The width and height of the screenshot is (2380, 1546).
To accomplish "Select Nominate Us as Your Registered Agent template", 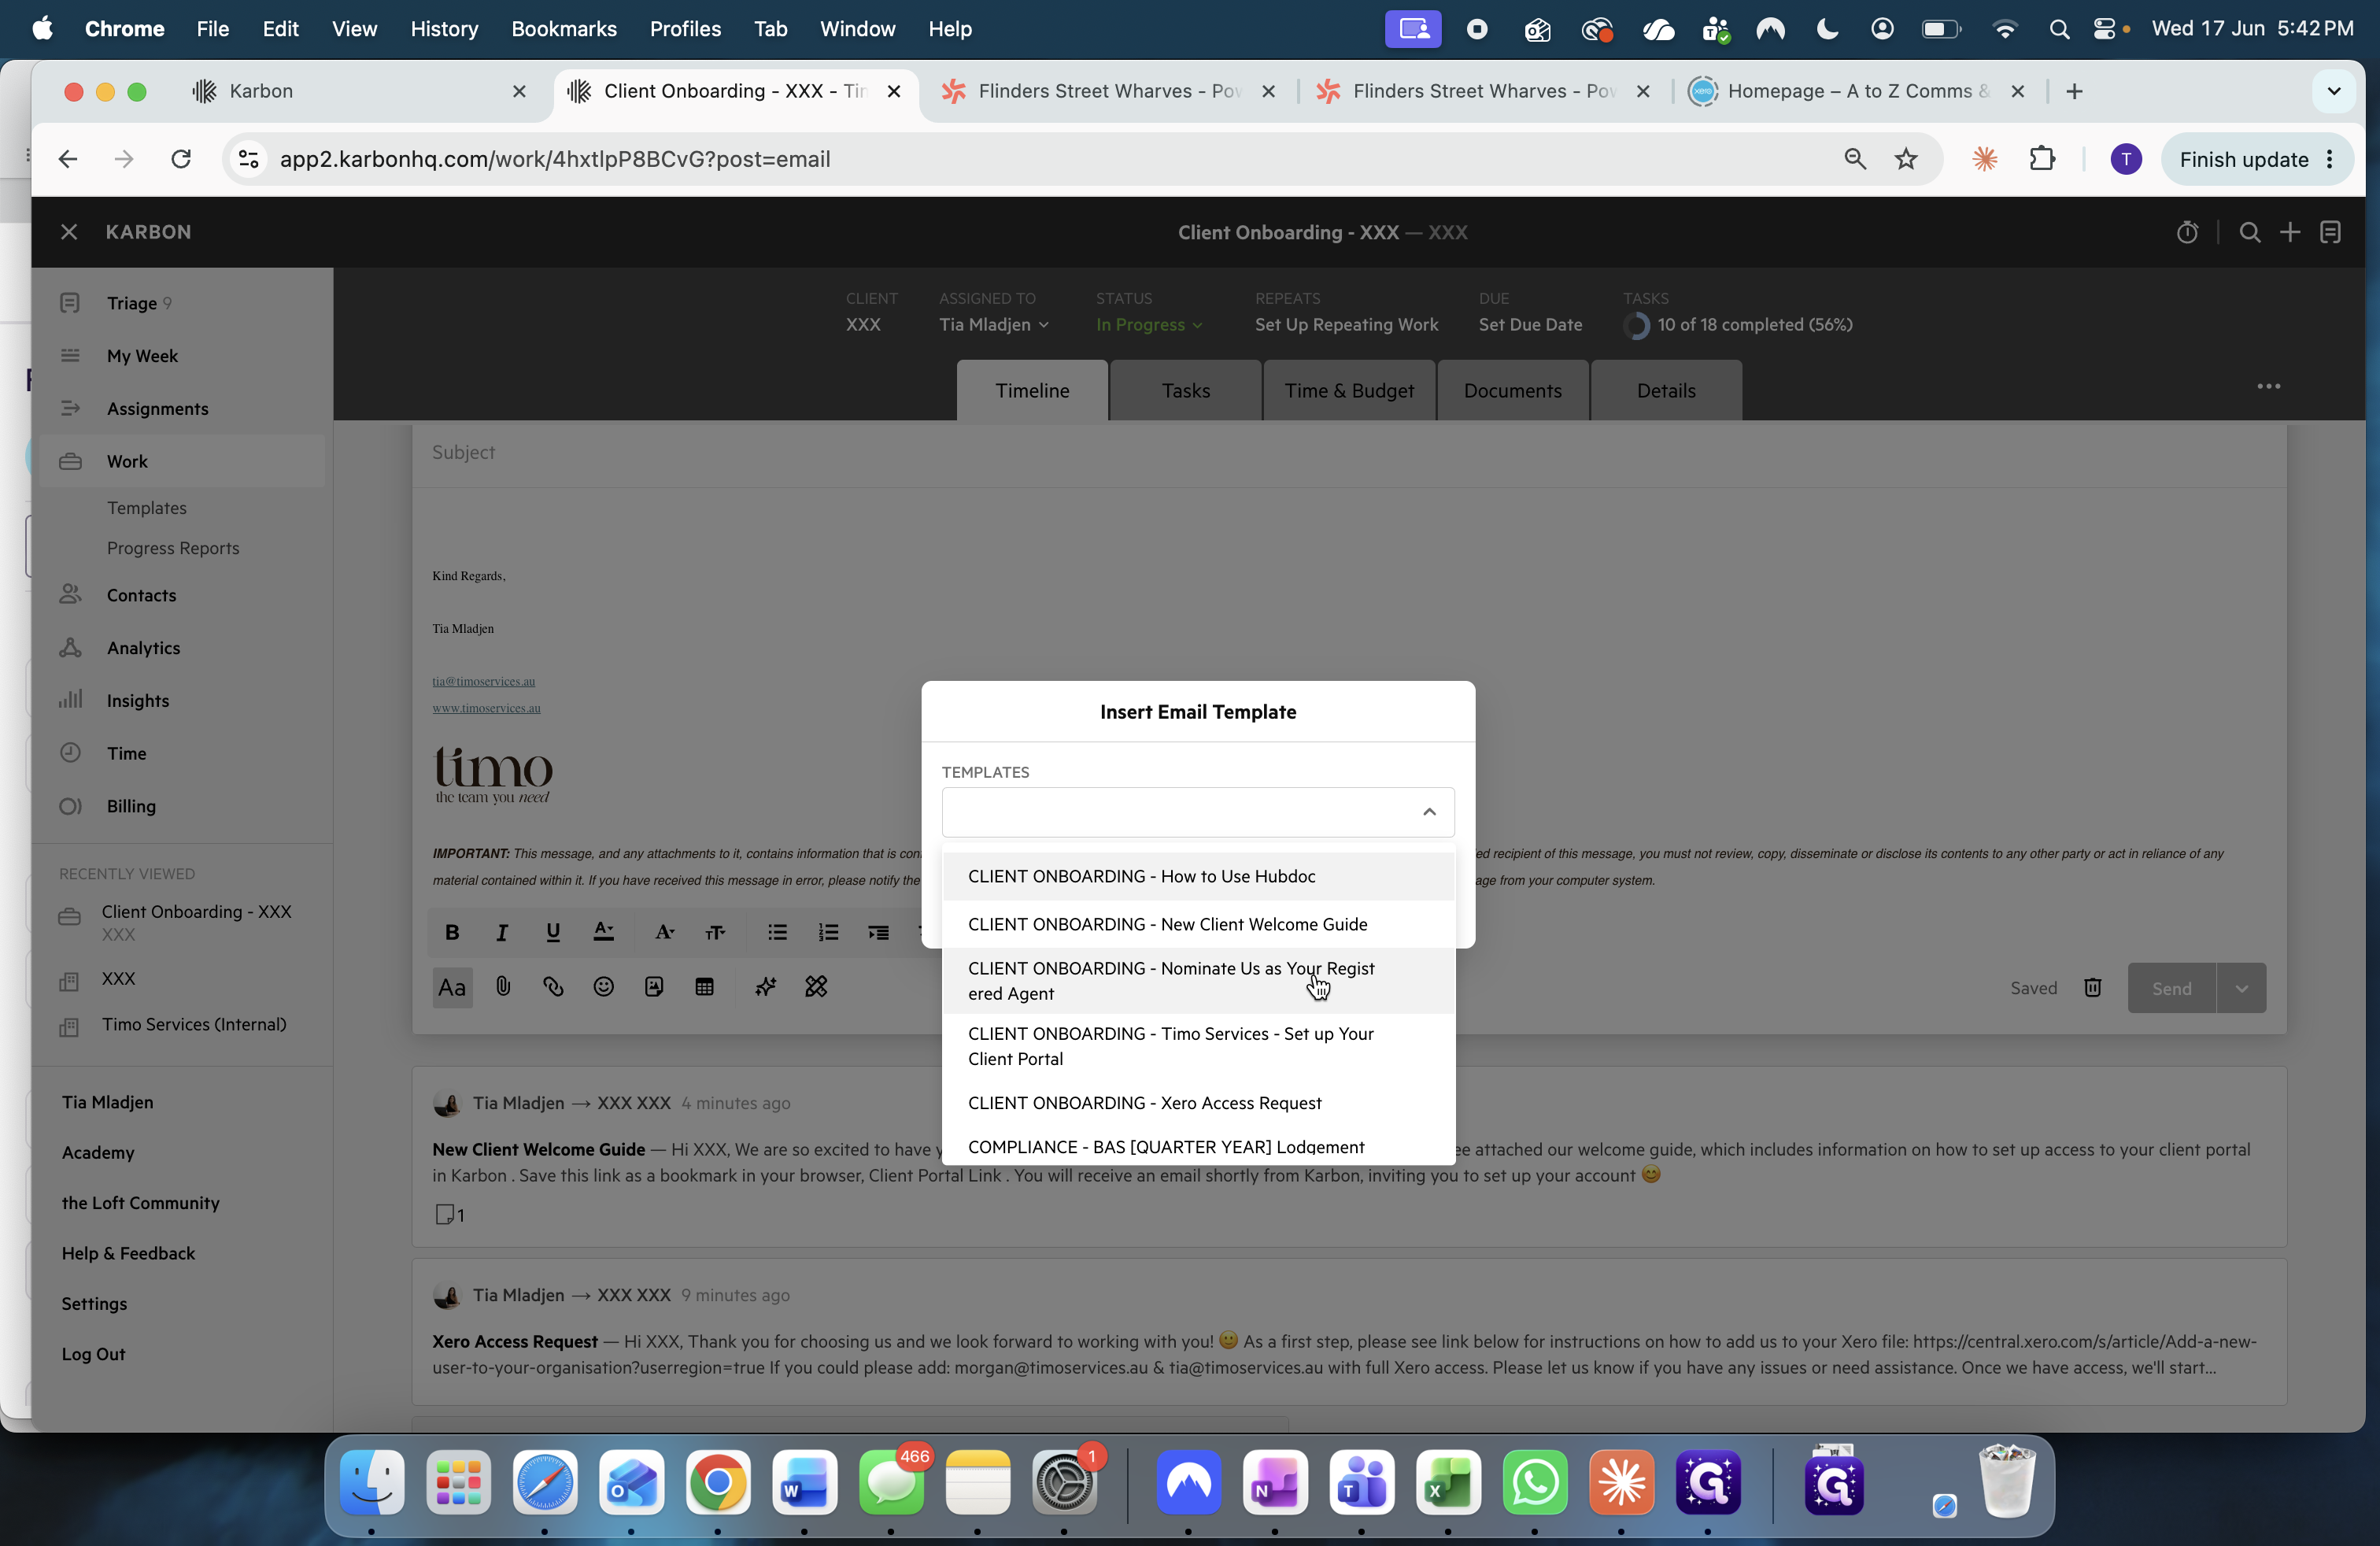I will click(x=1198, y=981).
